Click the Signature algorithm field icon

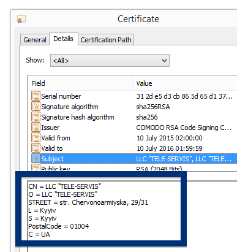pyautogui.click(x=36, y=107)
